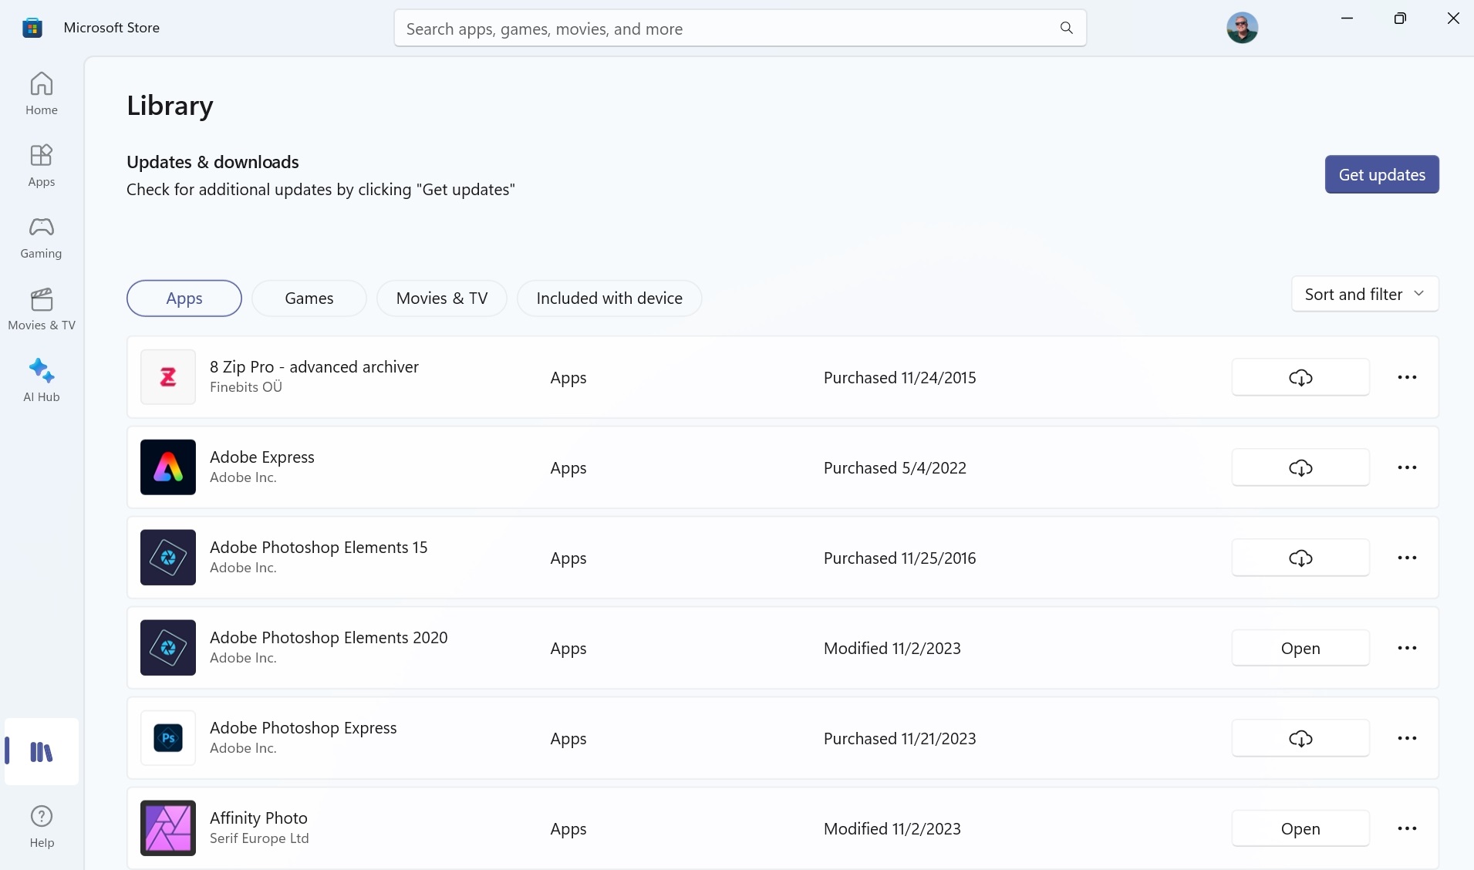
Task: Open Movies & TV sidebar section
Action: pos(42,309)
